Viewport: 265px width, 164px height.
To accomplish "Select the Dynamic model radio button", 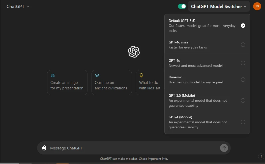I will 243,79.
